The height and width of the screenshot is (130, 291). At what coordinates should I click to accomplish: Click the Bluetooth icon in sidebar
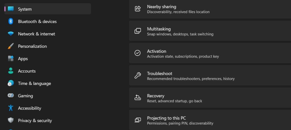(11, 21)
